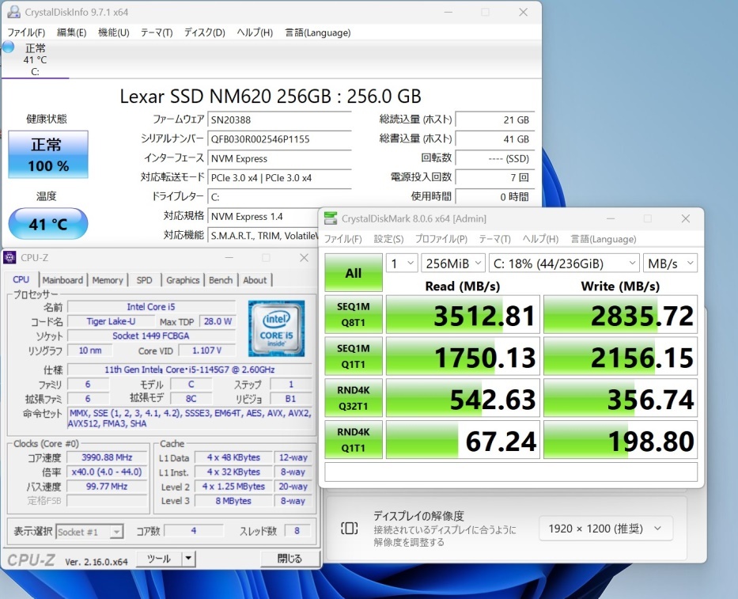Viewport: 738px width, 599px height.
Task: Click the 閉じる button in CPU-Z
Action: (x=289, y=559)
